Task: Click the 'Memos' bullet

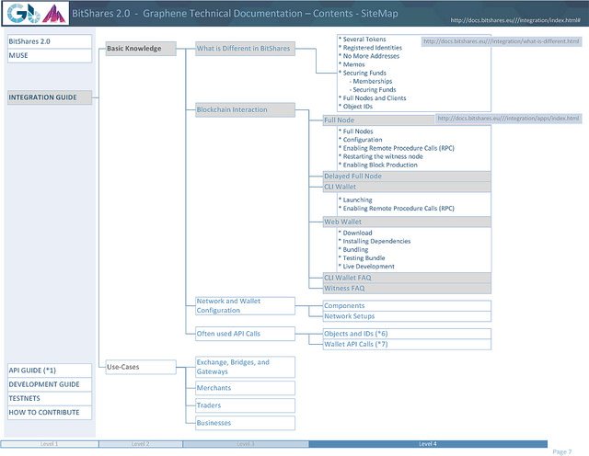Action: (x=353, y=64)
